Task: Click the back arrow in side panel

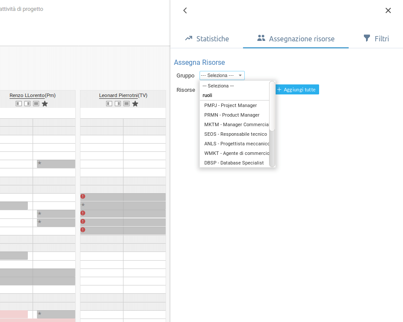Action: [x=185, y=10]
